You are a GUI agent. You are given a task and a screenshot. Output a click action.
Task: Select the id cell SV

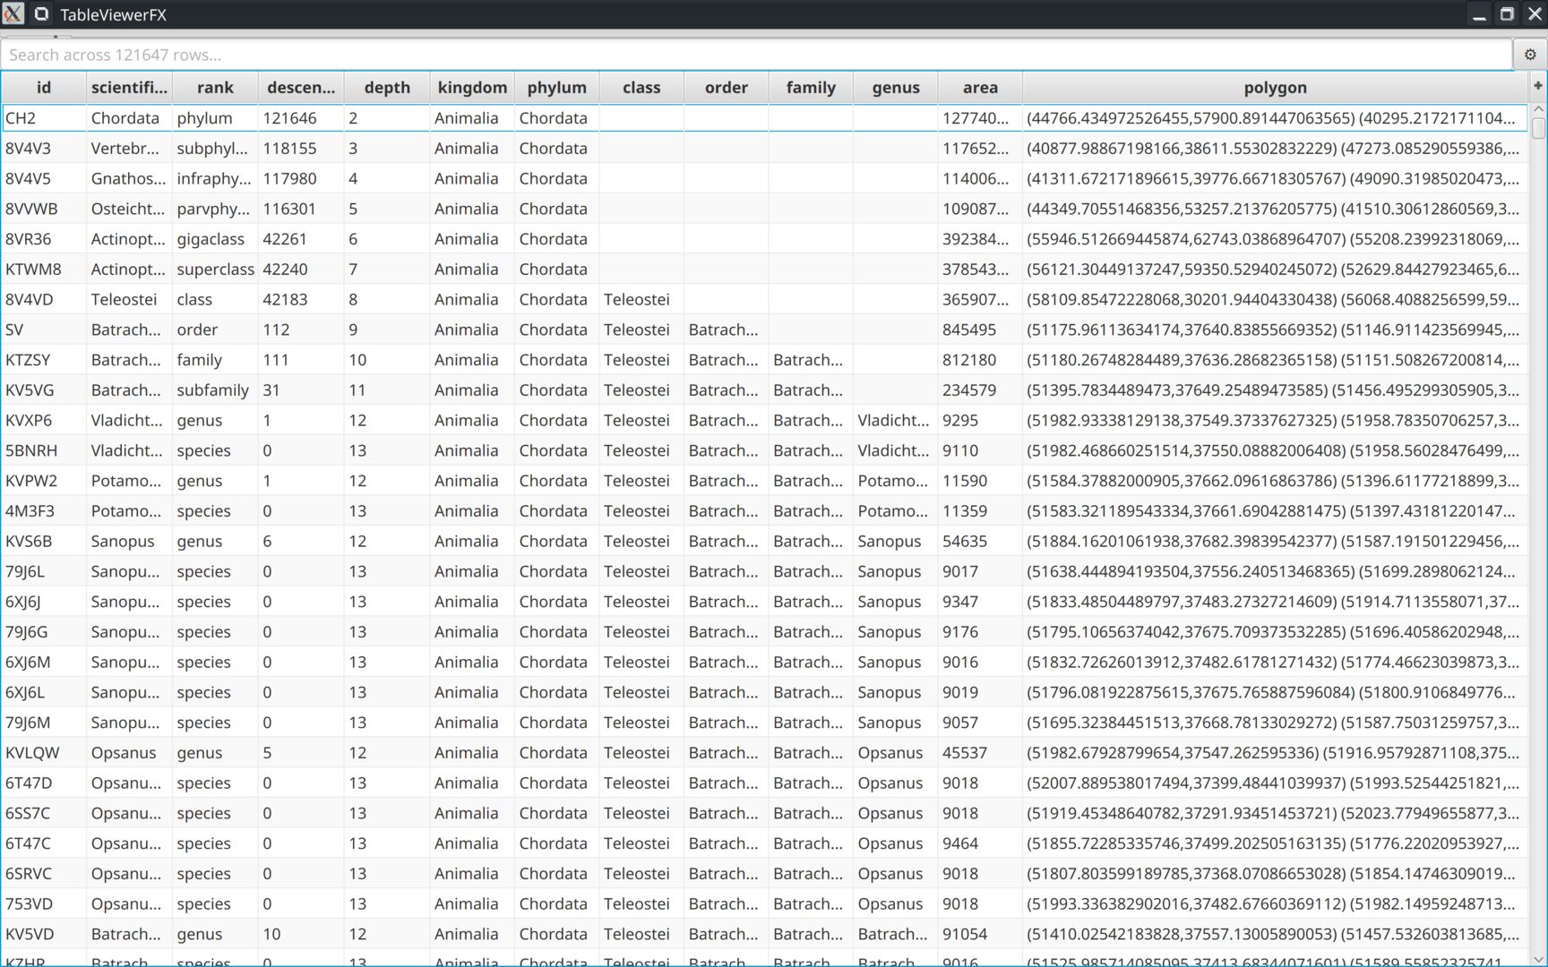44,329
